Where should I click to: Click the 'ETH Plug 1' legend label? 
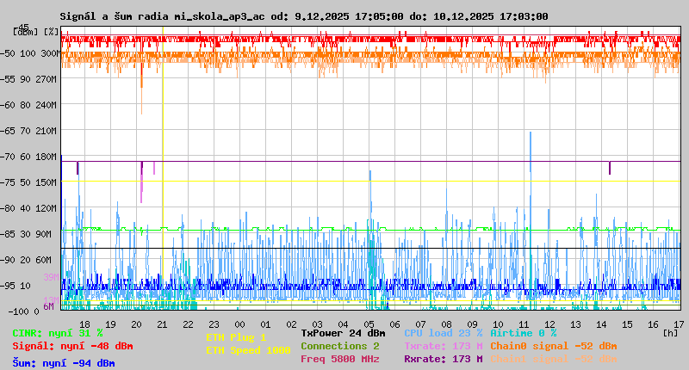(x=236, y=337)
